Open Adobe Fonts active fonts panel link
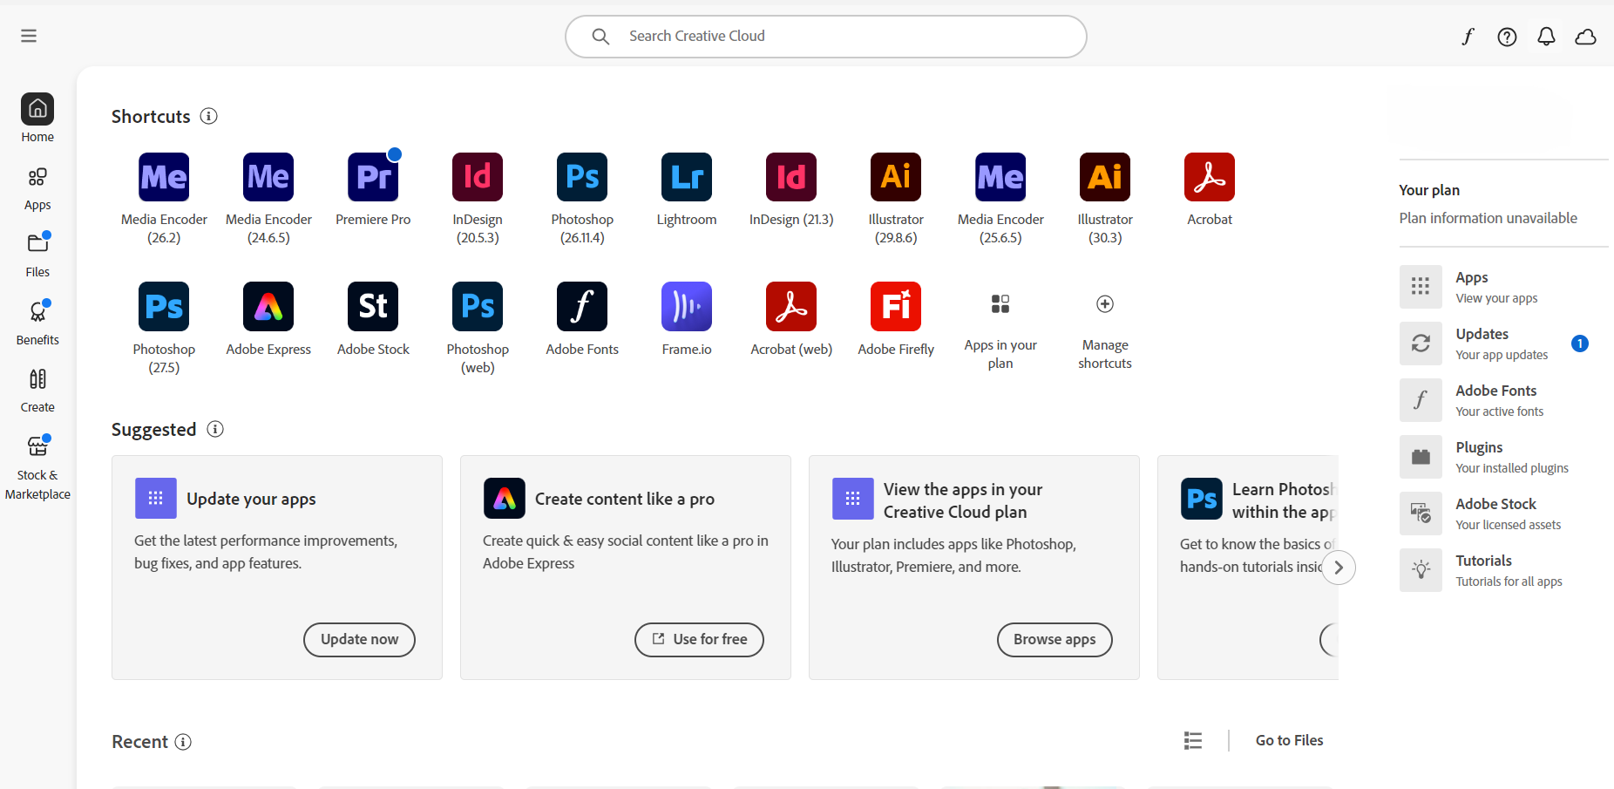The width and height of the screenshot is (1614, 789). (x=1495, y=400)
